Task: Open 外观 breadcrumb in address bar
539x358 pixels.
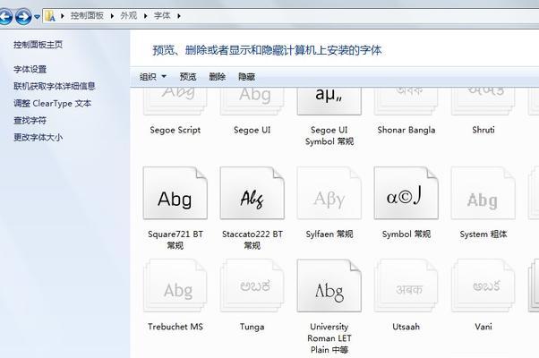Action: 129,16
